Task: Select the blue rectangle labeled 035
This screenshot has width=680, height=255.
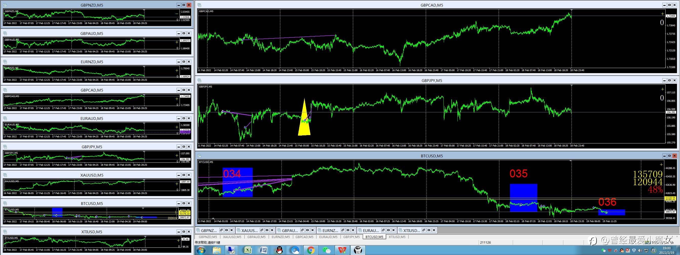Action: [523, 198]
